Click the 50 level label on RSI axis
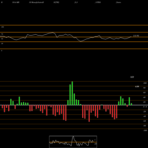The width and height of the screenshot is (148, 148). (2, 39)
